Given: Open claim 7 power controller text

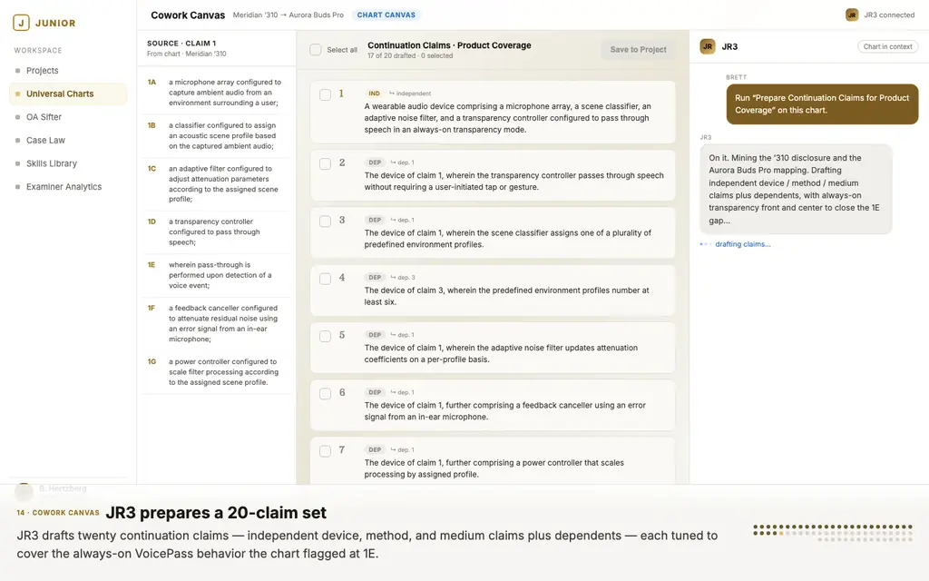Looking at the screenshot, I should coord(494,468).
